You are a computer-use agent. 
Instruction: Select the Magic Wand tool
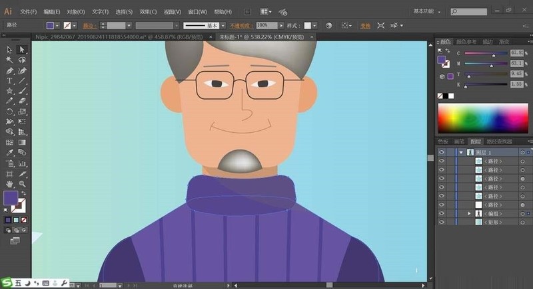click(x=9, y=60)
